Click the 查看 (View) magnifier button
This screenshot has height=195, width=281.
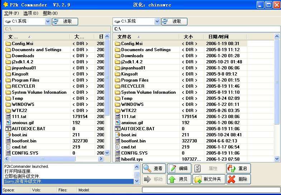coord(154,169)
